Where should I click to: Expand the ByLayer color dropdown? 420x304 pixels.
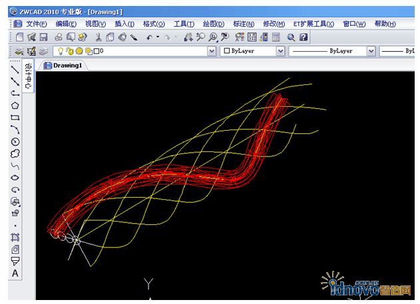click(280, 51)
